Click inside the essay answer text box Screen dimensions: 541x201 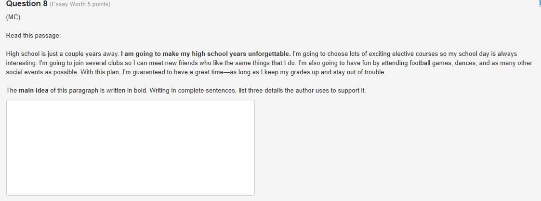tap(131, 148)
